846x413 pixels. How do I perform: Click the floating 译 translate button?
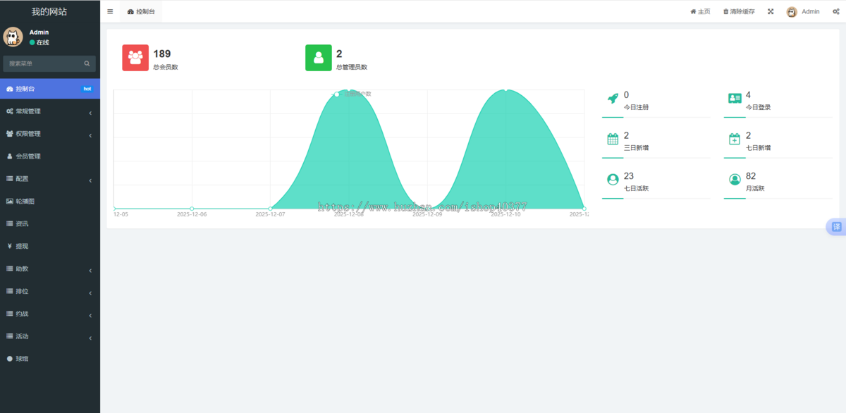click(836, 227)
